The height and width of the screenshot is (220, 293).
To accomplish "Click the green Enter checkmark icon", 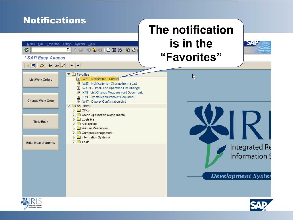I will coord(27,50).
